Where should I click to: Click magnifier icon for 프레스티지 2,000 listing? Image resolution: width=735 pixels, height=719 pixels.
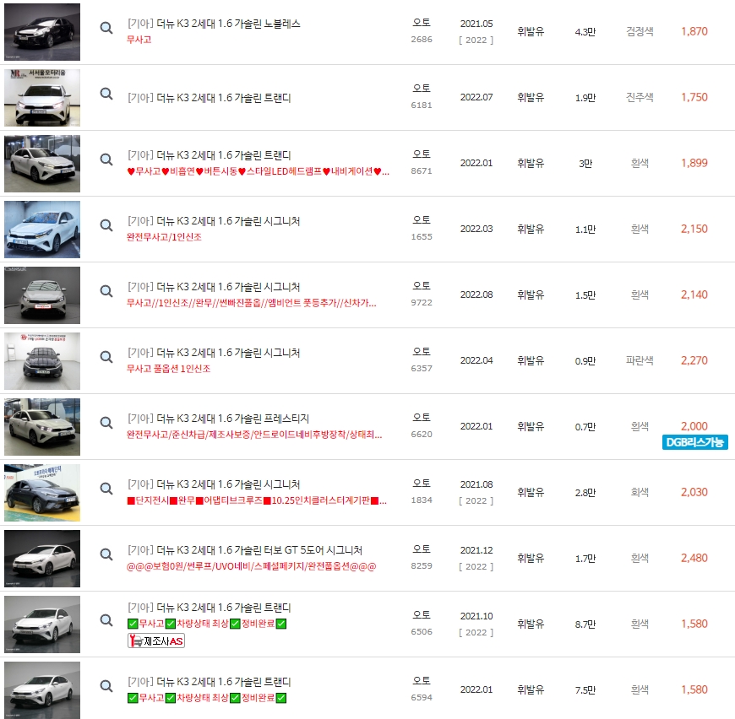click(106, 423)
